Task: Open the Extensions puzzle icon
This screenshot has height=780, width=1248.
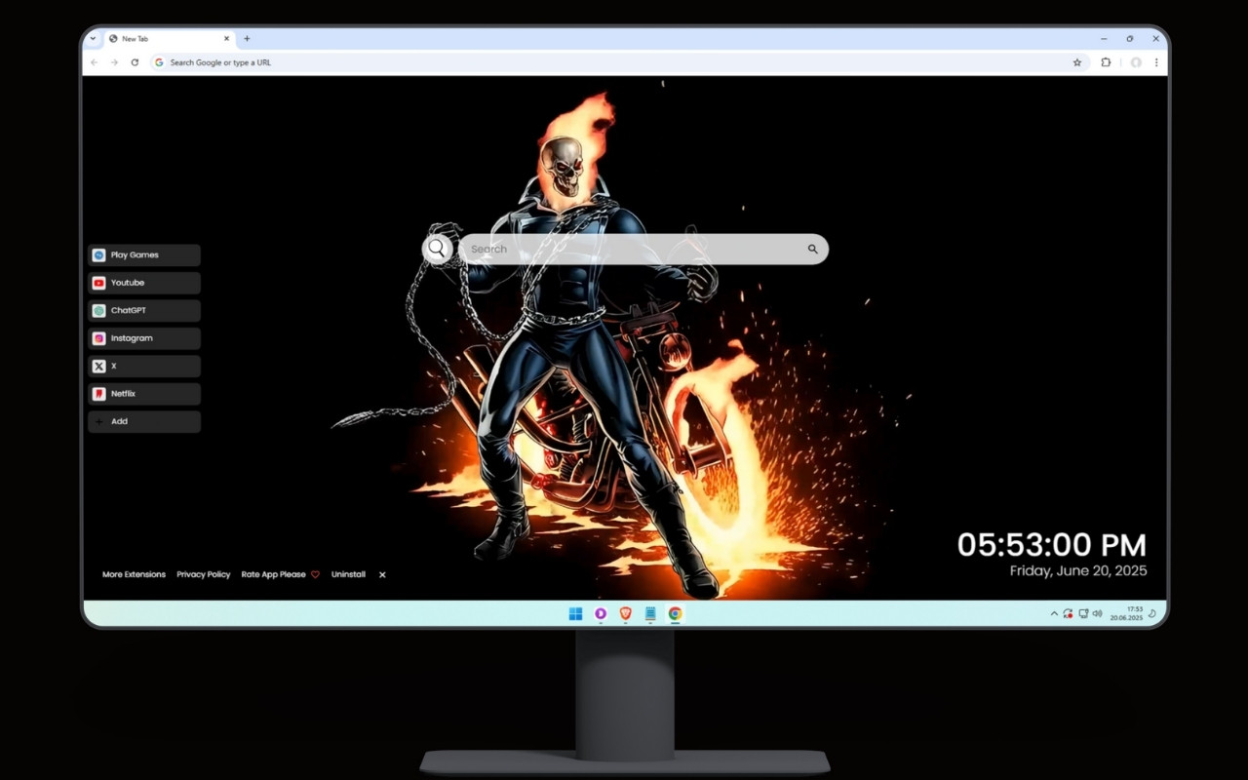Action: click(1106, 62)
